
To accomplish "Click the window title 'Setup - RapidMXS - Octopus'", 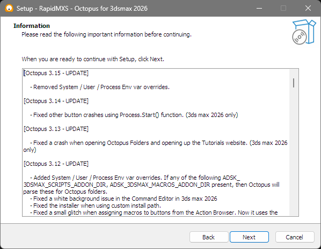I will tap(82, 9).
